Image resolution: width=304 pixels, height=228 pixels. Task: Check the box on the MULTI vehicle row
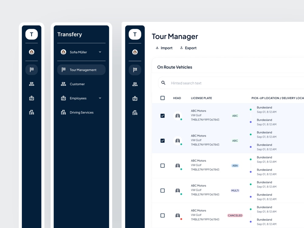[x=162, y=190]
